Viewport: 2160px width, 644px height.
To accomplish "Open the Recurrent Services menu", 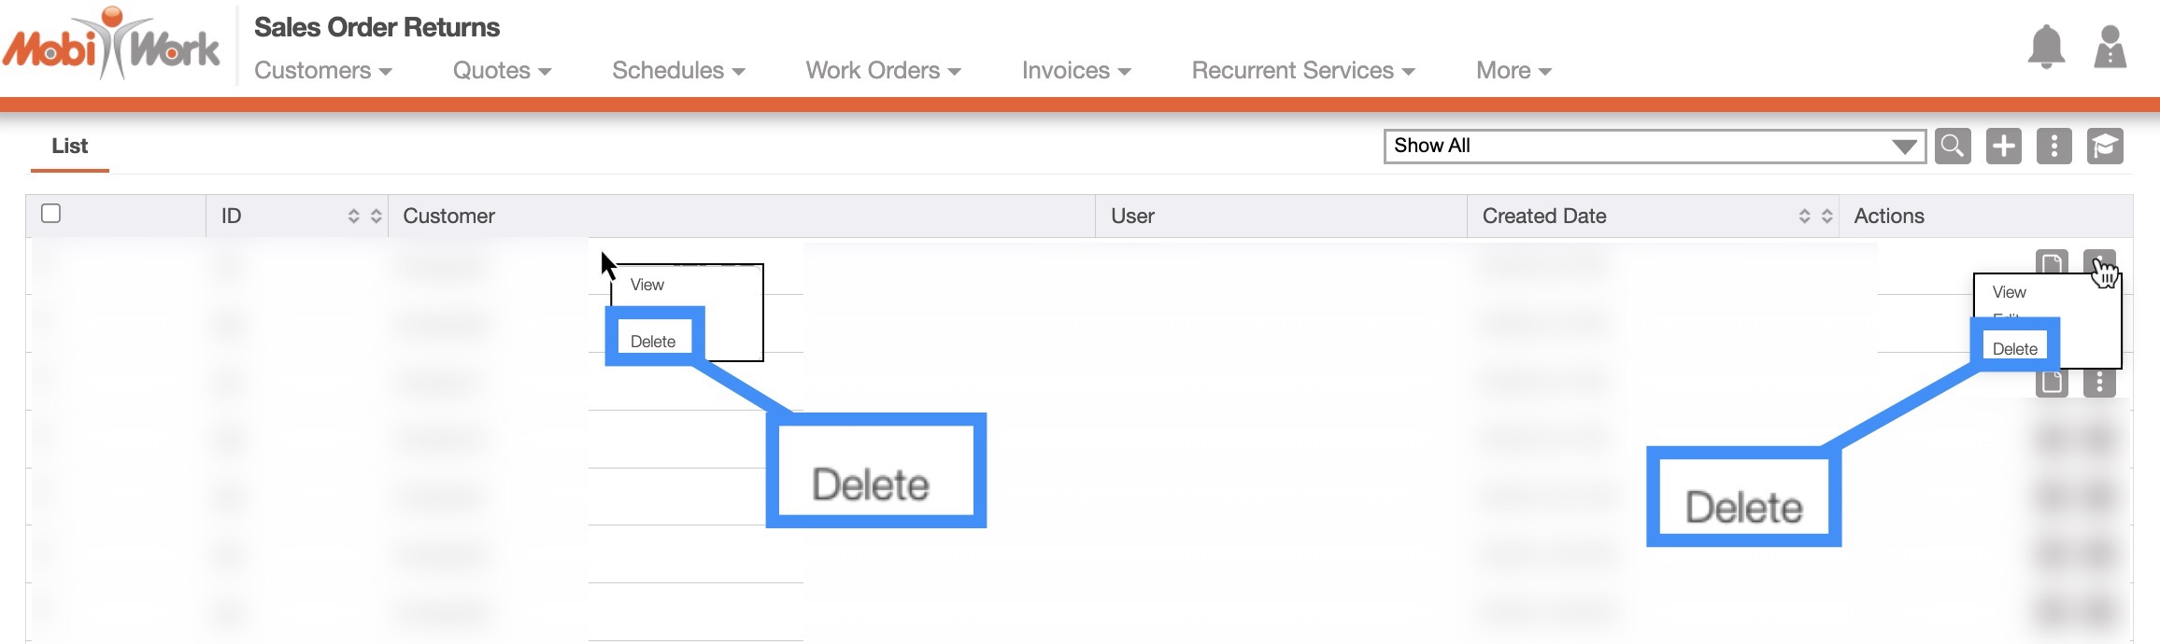I will (x=1302, y=71).
